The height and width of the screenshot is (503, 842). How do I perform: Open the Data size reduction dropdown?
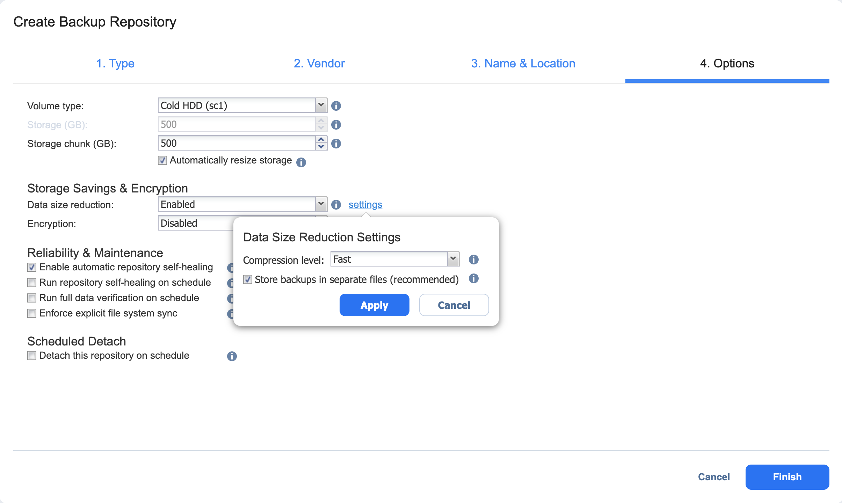(321, 204)
